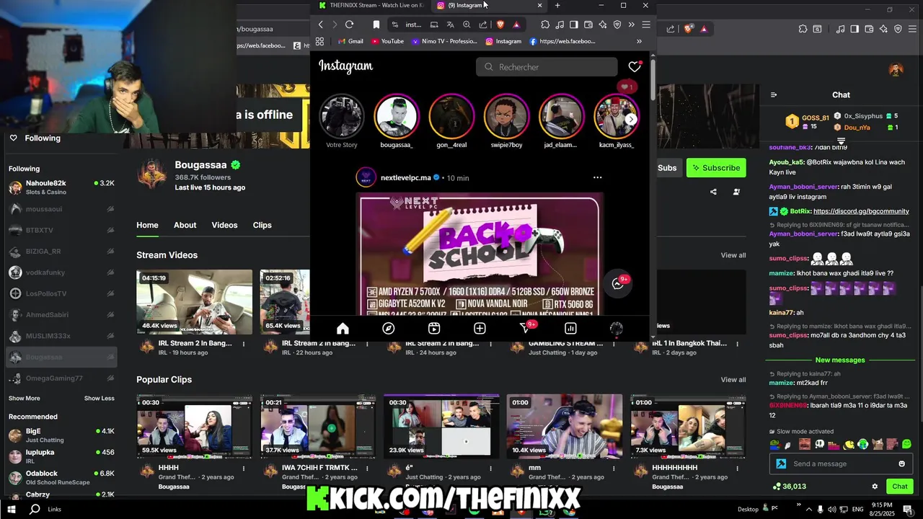
Task: Create new Instagram post with plus icon
Action: tap(480, 329)
